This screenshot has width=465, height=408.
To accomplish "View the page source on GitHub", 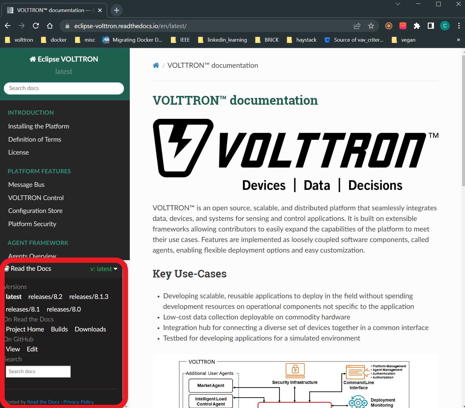I will click(x=13, y=349).
